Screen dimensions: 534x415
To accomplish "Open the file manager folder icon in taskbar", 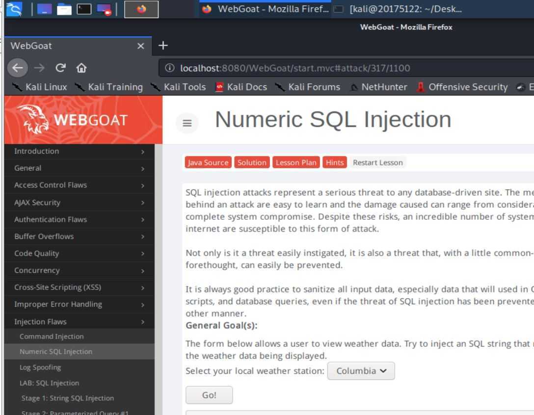I will (x=64, y=9).
